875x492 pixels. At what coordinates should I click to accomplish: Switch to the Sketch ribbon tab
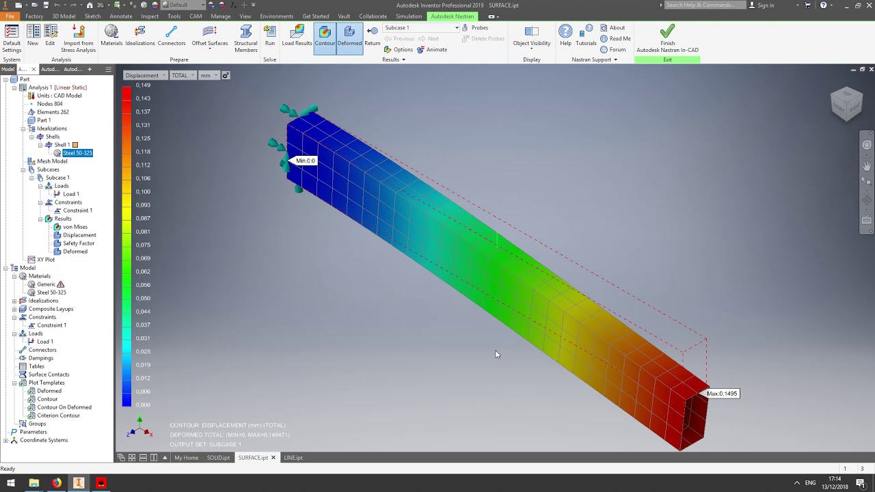(x=92, y=16)
